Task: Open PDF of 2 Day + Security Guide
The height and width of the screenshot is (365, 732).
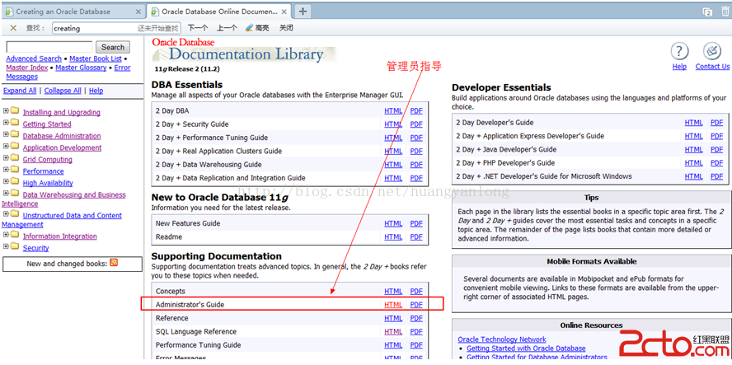Action: click(416, 124)
